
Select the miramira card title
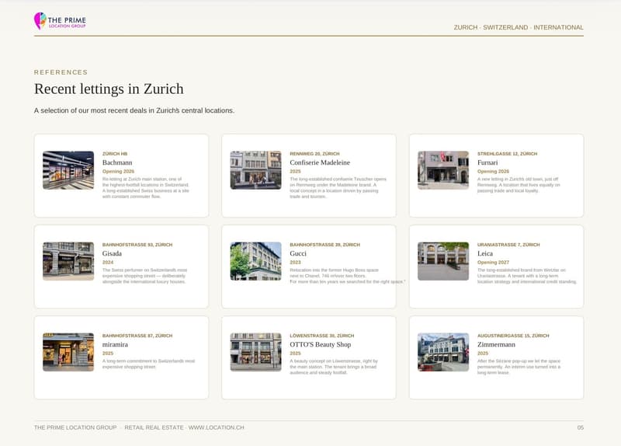tap(115, 344)
